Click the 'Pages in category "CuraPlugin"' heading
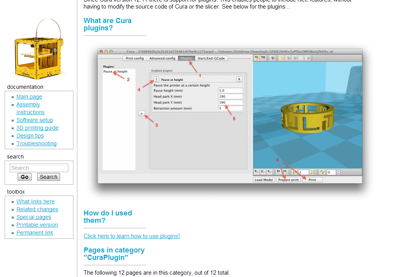Screen dimensions: 403x277 coord(114,254)
